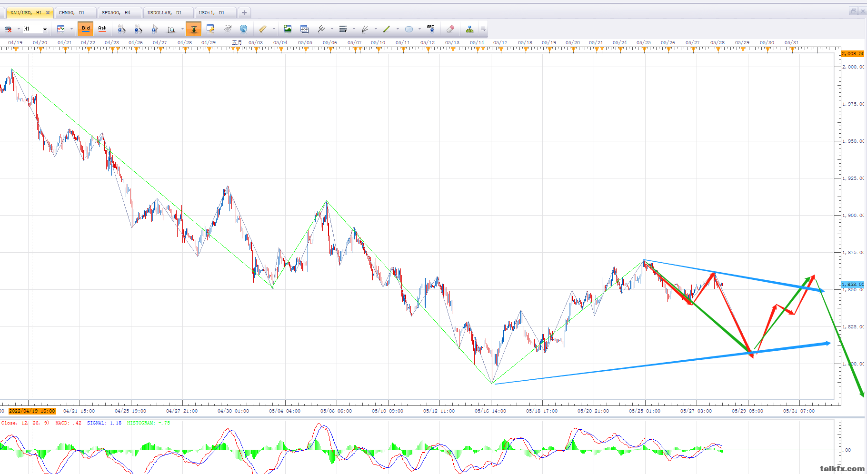Select the ellipse shape tool

[x=409, y=29]
